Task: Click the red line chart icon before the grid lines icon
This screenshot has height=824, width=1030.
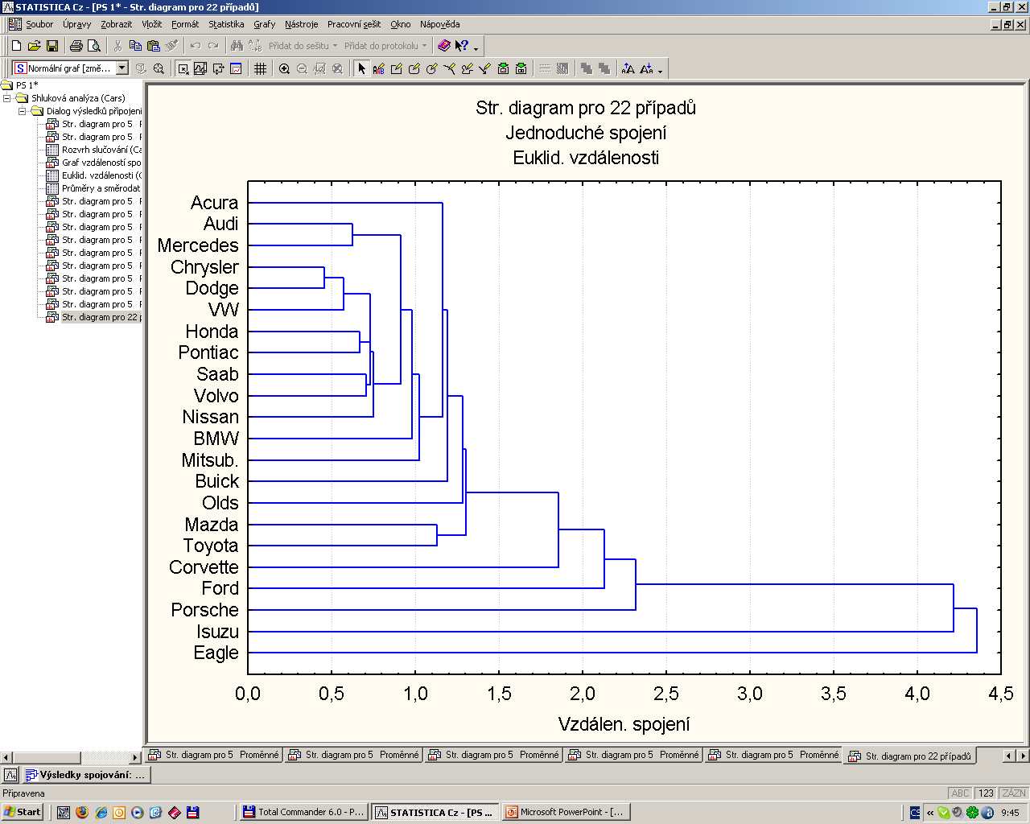Action: pos(236,68)
